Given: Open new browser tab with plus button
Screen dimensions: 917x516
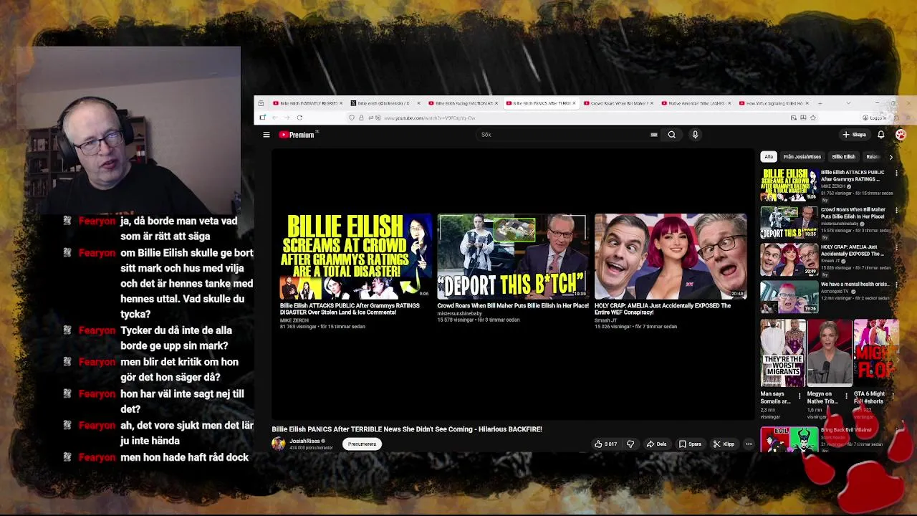Looking at the screenshot, I should (x=820, y=103).
